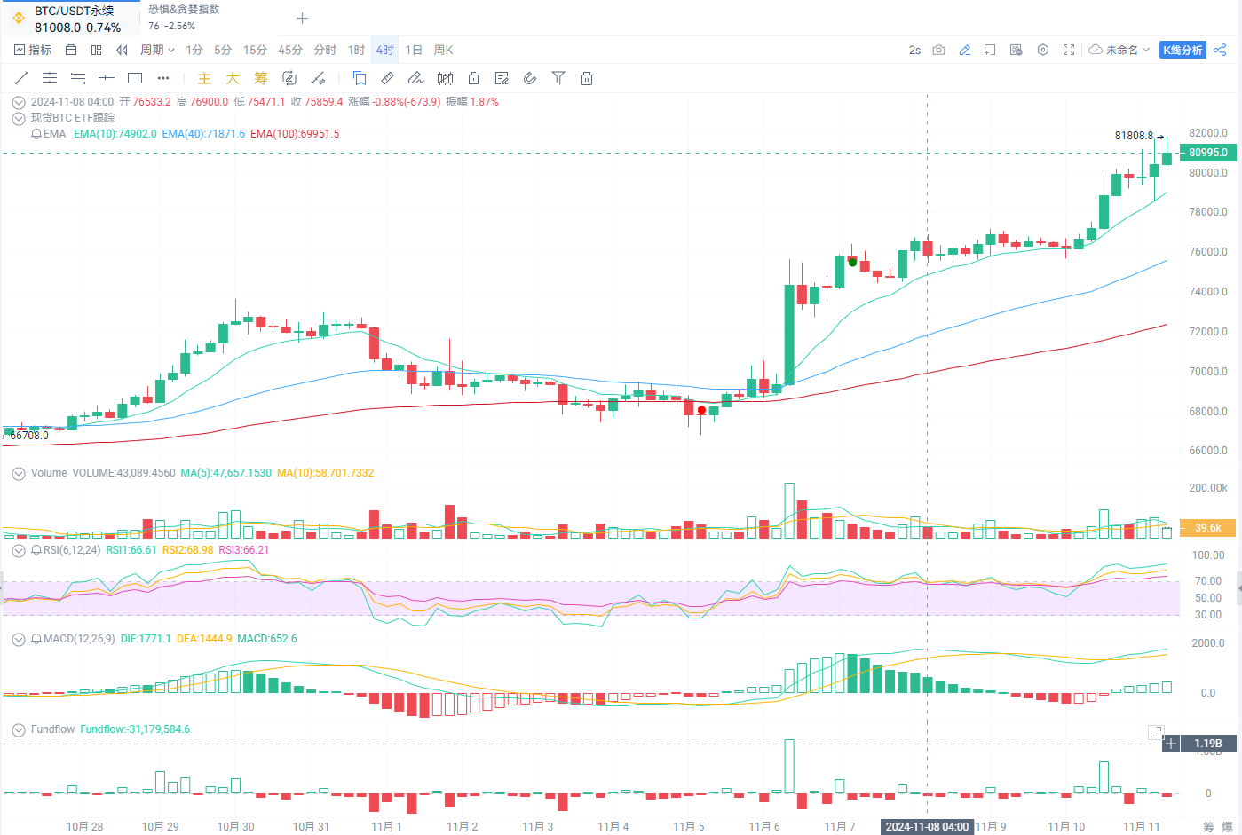Select the Fibonacci lines drawing tool
Viewport: 1242px width, 835px height.
(78, 78)
